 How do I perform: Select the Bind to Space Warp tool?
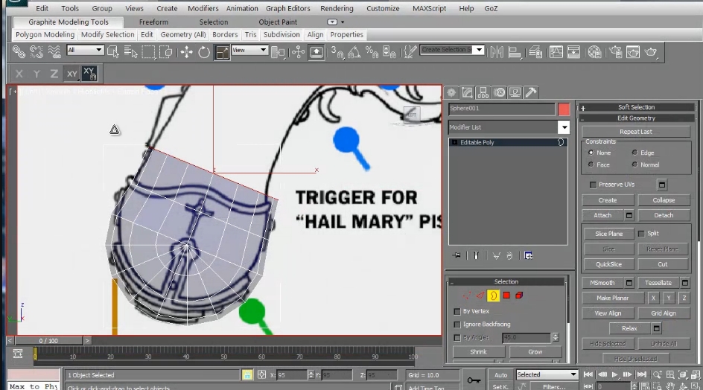point(54,52)
